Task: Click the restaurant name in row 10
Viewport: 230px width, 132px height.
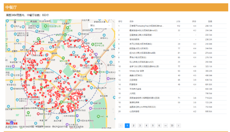Action: point(144,66)
